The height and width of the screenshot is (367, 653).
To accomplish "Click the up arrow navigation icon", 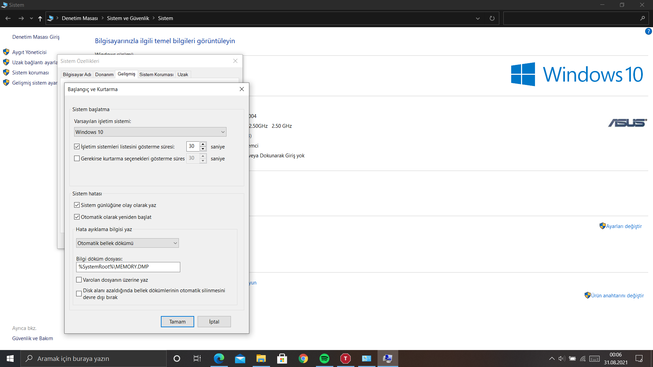I will click(40, 18).
